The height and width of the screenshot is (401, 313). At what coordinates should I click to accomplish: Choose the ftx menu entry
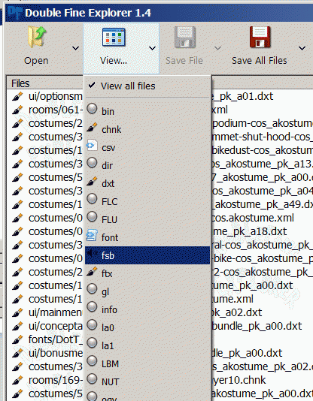pos(147,273)
